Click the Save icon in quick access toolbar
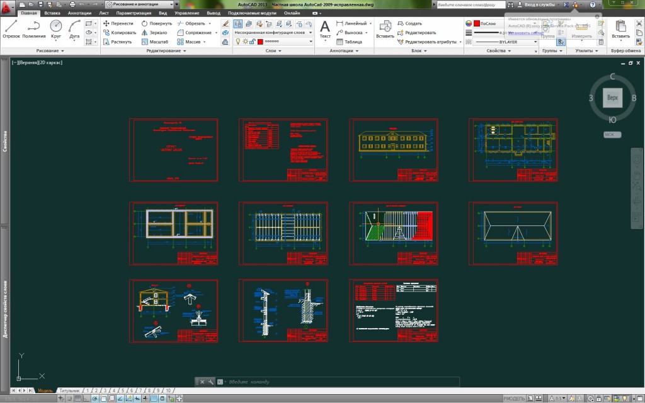Image resolution: width=645 pixels, height=403 pixels. 40,4
